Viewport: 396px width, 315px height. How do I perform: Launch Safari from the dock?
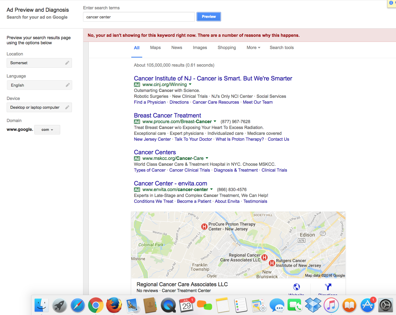pyautogui.click(x=78, y=305)
